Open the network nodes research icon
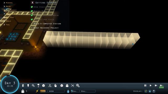 click(x=72, y=85)
